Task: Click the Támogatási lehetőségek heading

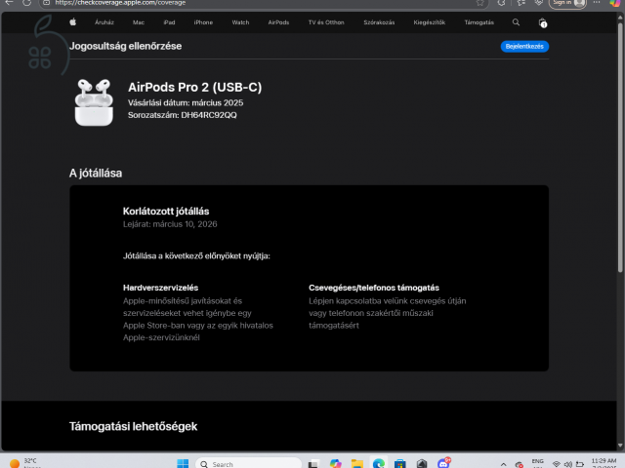Action: coord(133,427)
